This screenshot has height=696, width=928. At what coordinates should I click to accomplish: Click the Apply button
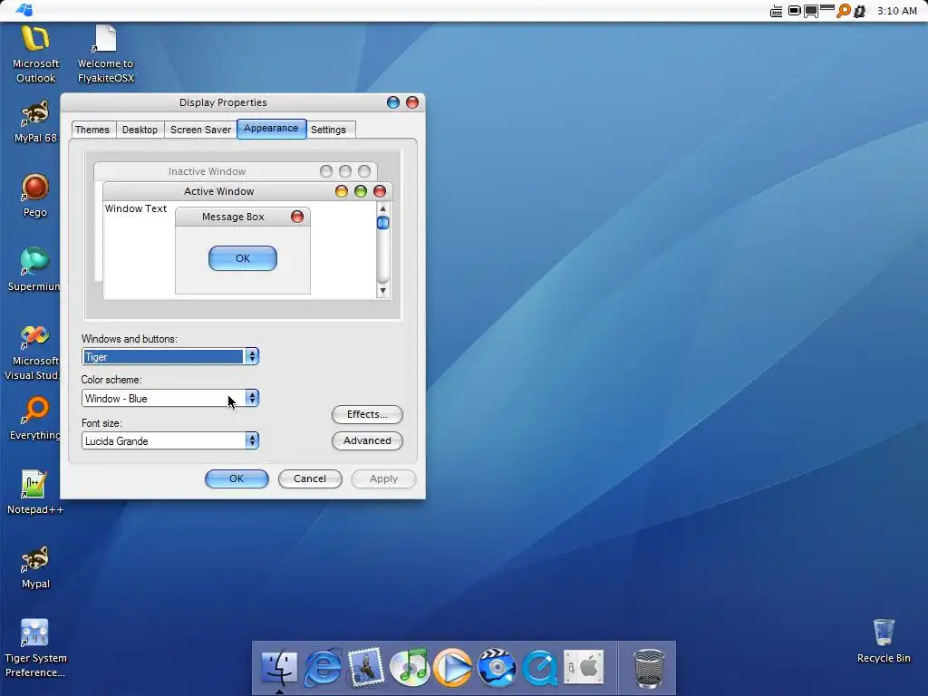click(383, 478)
